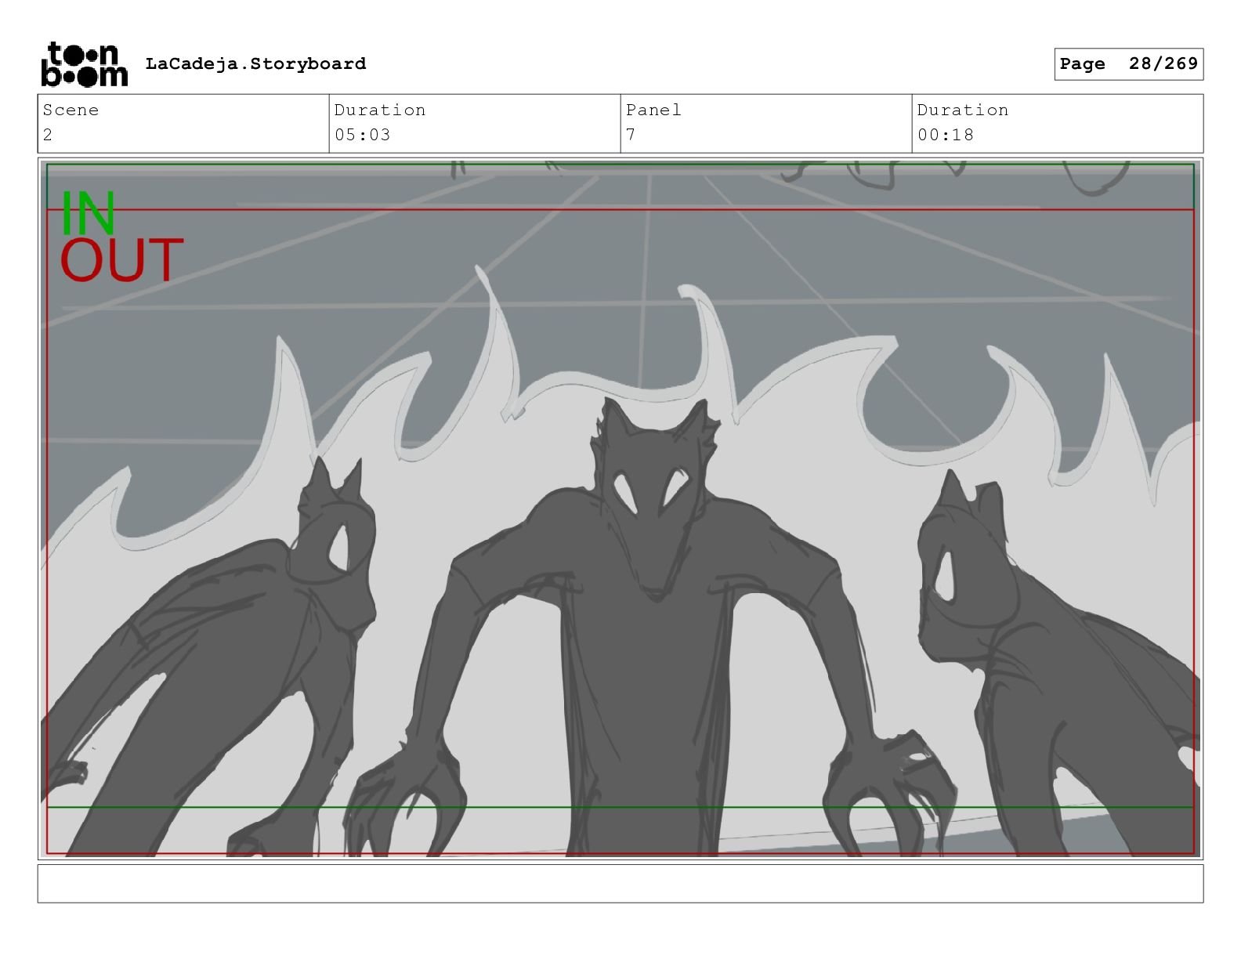The height and width of the screenshot is (959, 1241).
Task: Click the green IN camera label
Action: pos(88,213)
